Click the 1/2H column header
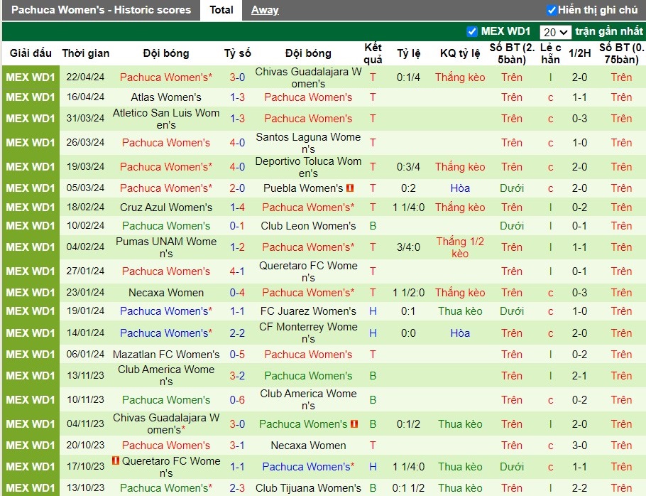Screen dimensions: 646x496 [x=580, y=53]
